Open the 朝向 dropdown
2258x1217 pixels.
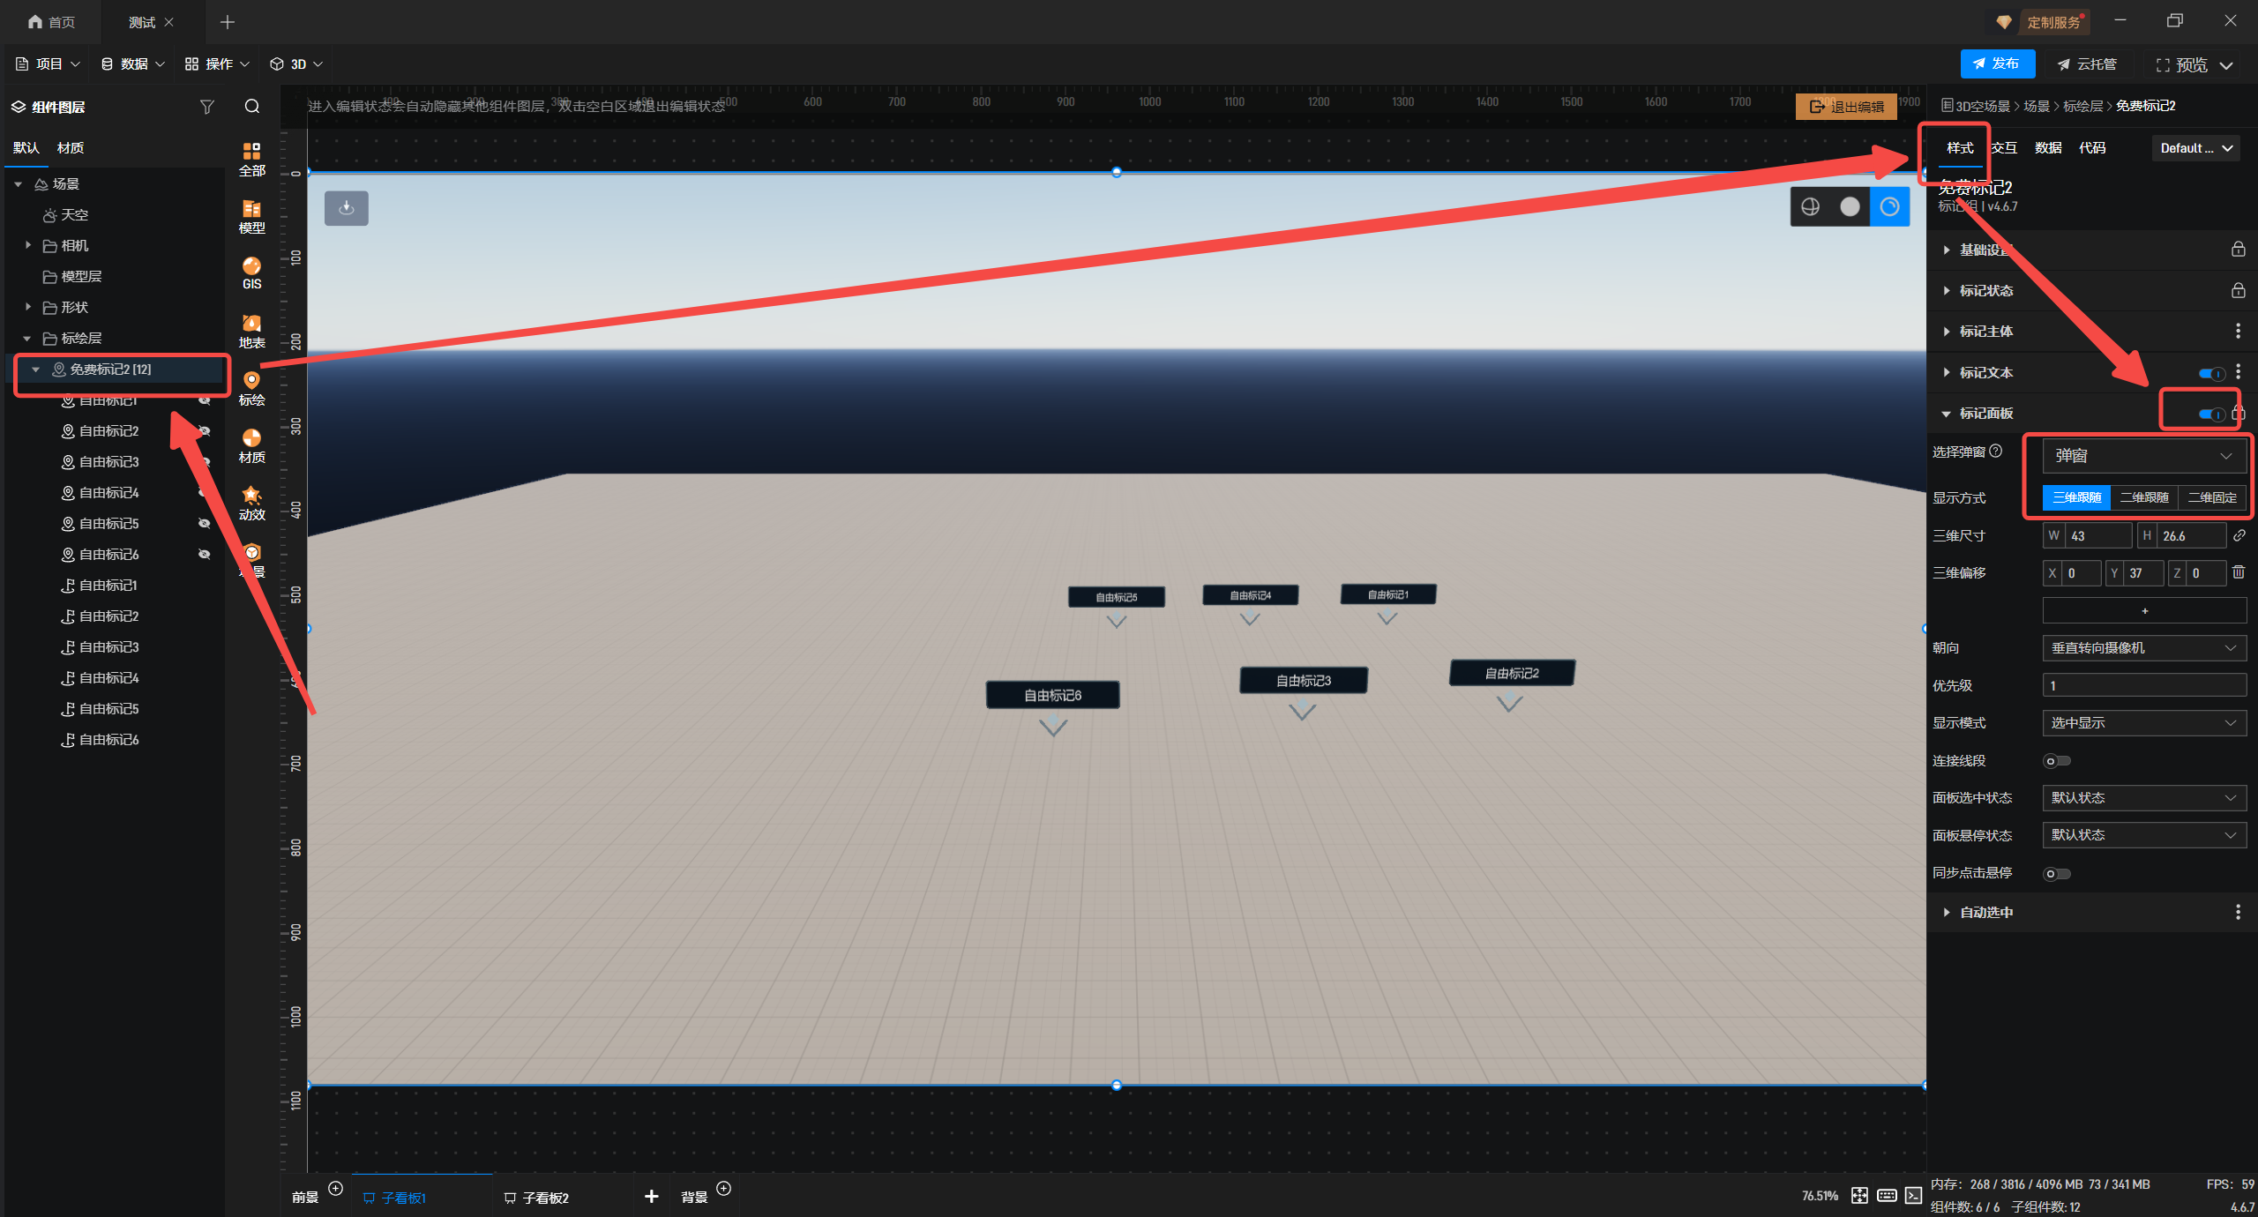click(x=2143, y=647)
